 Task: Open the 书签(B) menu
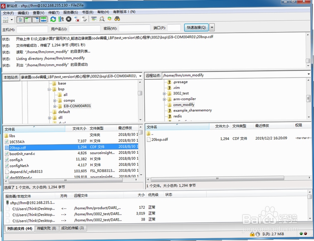pyautogui.click(x=88, y=12)
